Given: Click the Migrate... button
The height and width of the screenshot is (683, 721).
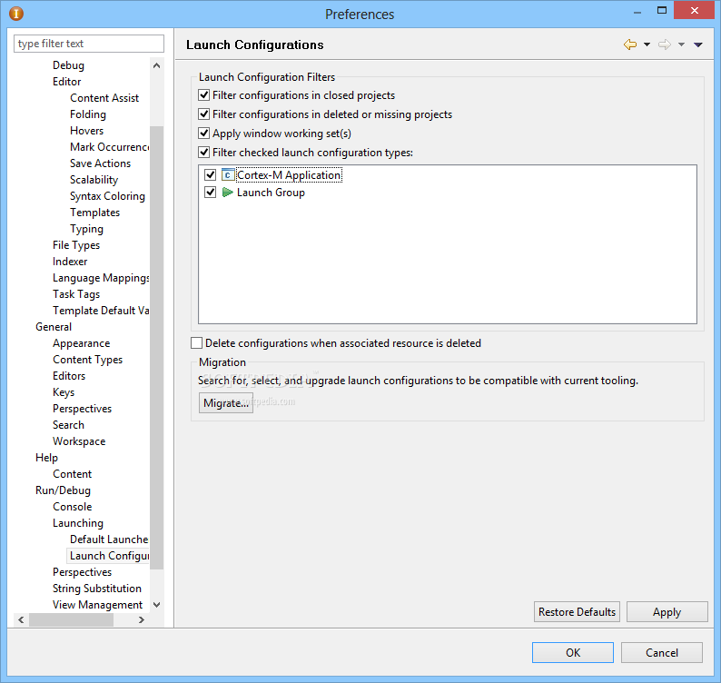Looking at the screenshot, I should click(226, 403).
